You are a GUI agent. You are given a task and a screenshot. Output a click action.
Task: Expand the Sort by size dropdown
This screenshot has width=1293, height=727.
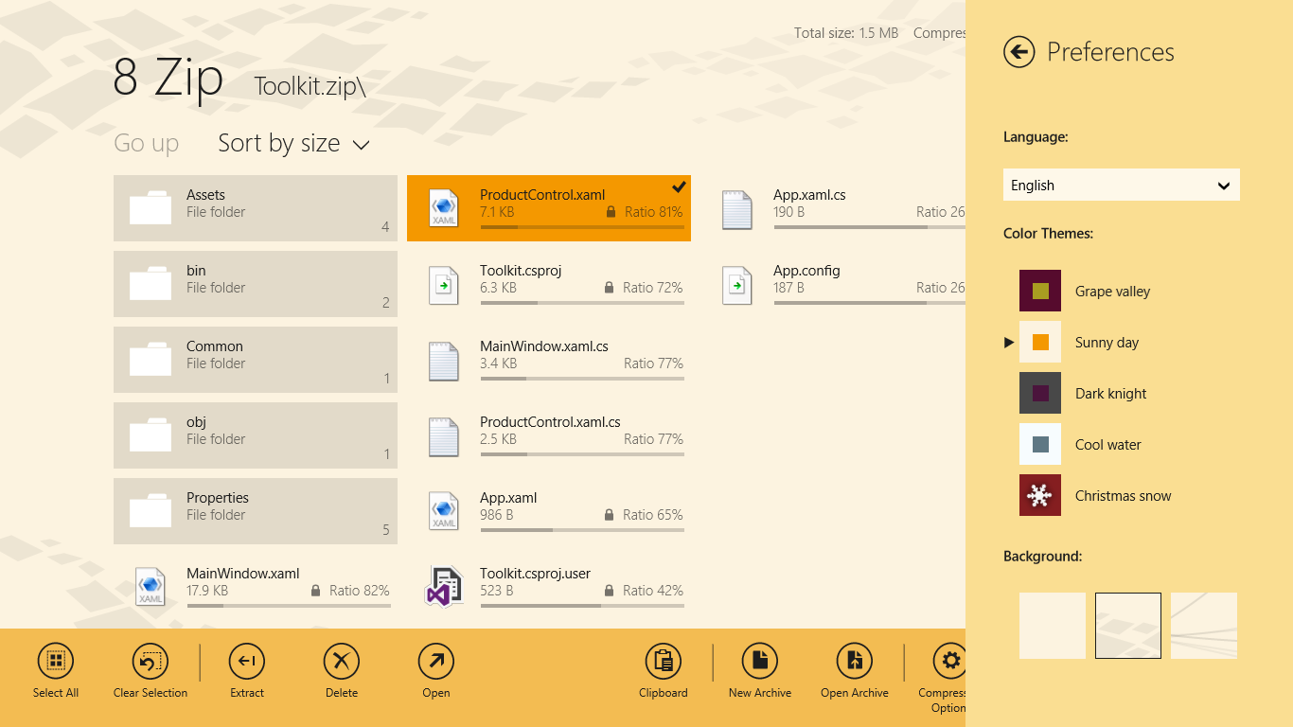point(293,143)
